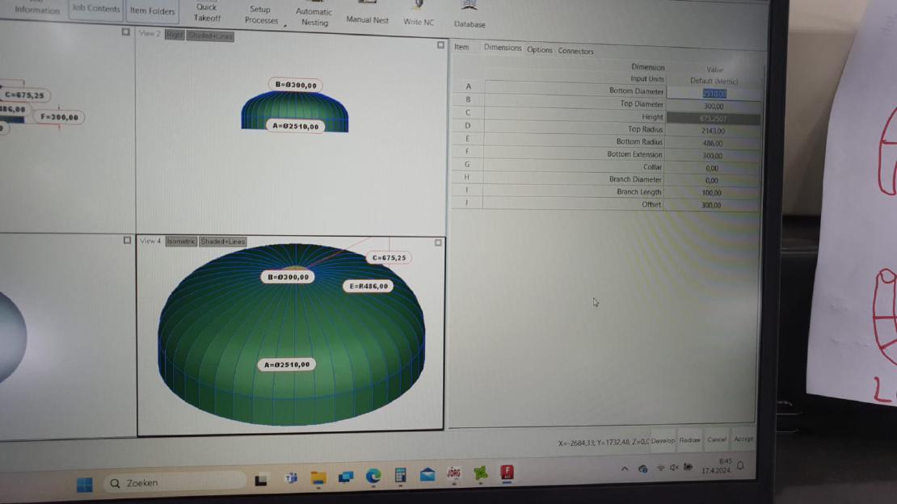Click the E=R486,00 label in View 4

pyautogui.click(x=368, y=286)
